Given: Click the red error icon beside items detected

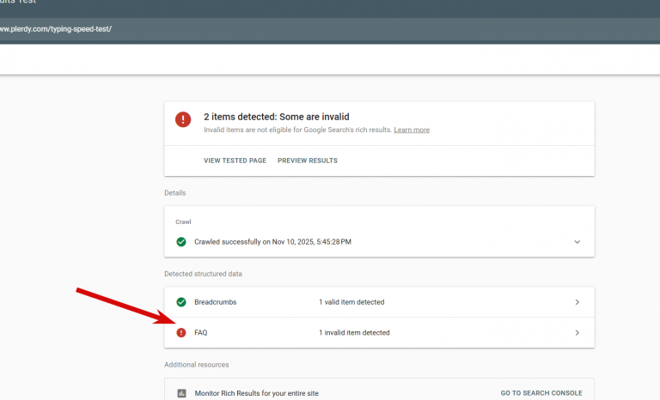Looking at the screenshot, I should pyautogui.click(x=183, y=119).
